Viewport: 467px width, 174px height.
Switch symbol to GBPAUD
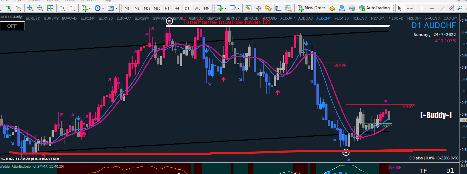point(251,18)
